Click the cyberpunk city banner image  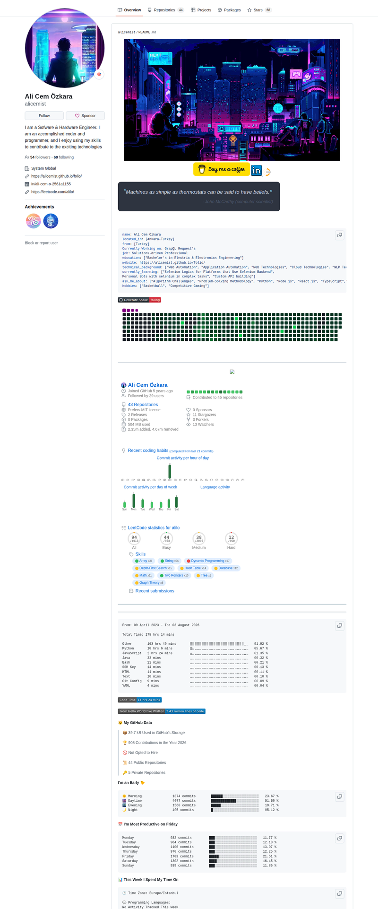click(x=232, y=100)
